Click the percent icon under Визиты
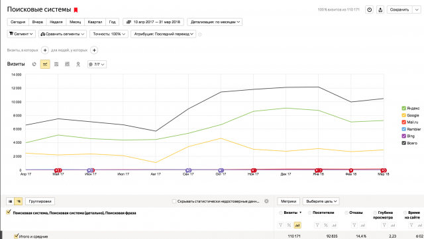 (x=289, y=225)
